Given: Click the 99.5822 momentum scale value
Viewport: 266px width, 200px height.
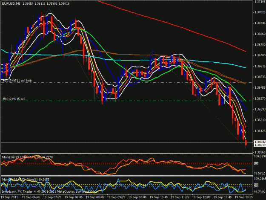Looking at the screenshot, I should 259,173.
